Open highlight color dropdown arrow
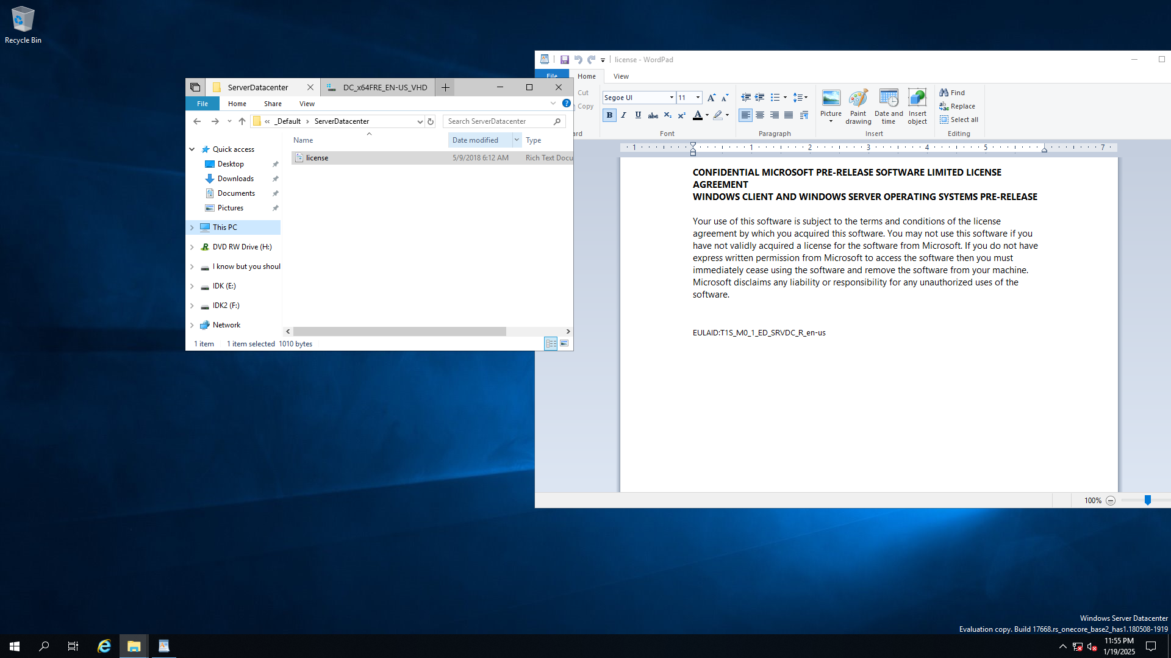Screen dimensions: 1171x658 (727, 115)
